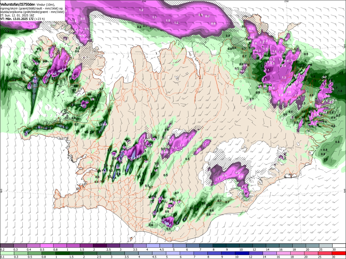Select the darkest teal 8 mm snow swatch
346x259 pixels.
pos(219,246)
